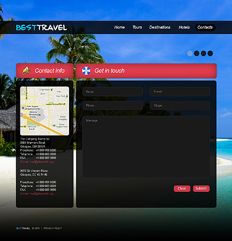Click into the Skype field
Screen dimensions: 232x241
point(180,105)
